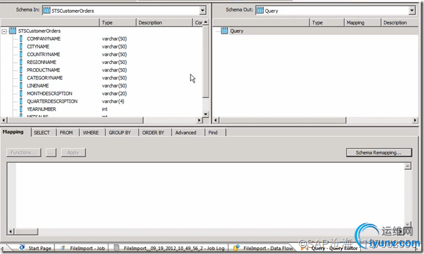Screen dimensions: 424x254
Task: Click the ellipsis smart editor button
Action: point(51,152)
